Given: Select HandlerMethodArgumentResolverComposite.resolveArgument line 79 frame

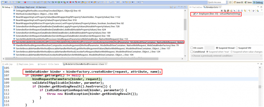Looking at the screenshot, I should point(96,45).
